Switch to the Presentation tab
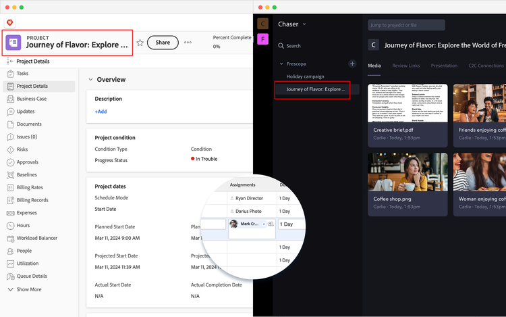The image size is (506, 317). [x=444, y=66]
